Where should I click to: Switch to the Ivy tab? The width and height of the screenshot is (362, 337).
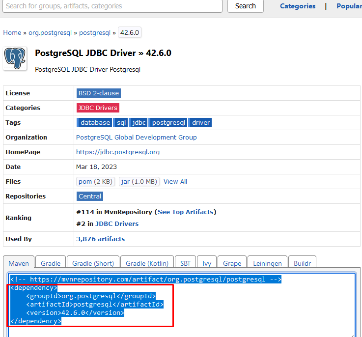(207, 263)
